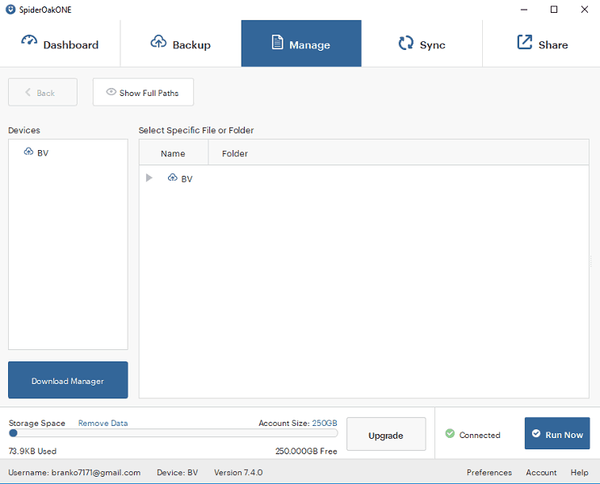The width and height of the screenshot is (600, 484).
Task: Click the green Connected status icon
Action: tap(450, 433)
